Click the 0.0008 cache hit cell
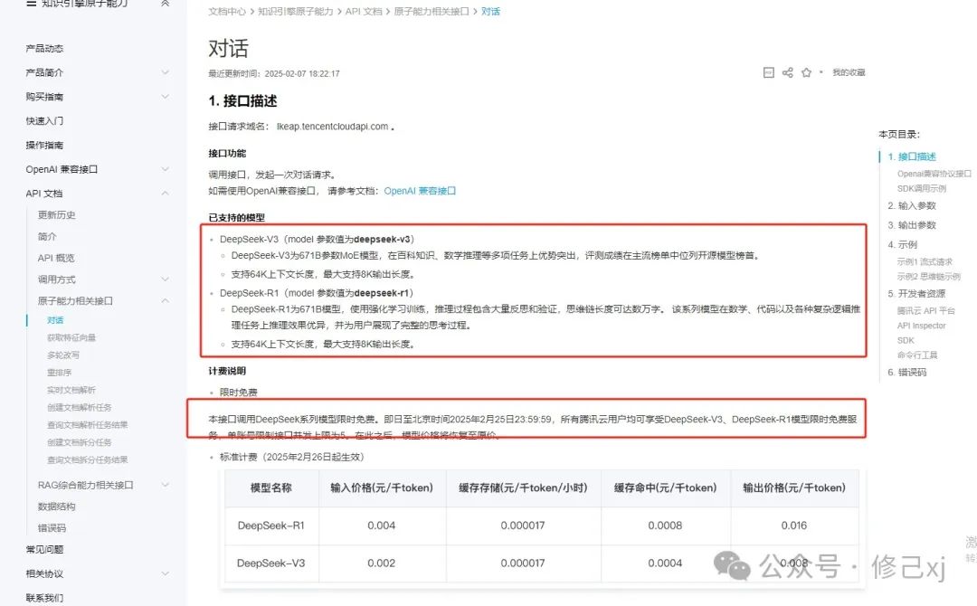This screenshot has width=977, height=606. (665, 526)
